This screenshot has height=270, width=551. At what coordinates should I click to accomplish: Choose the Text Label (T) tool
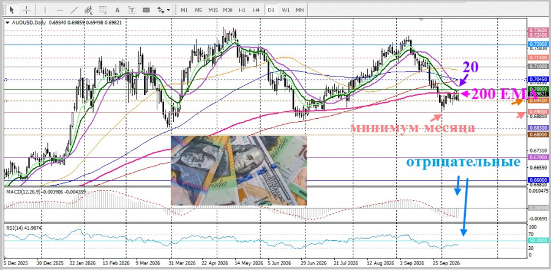pos(132,10)
